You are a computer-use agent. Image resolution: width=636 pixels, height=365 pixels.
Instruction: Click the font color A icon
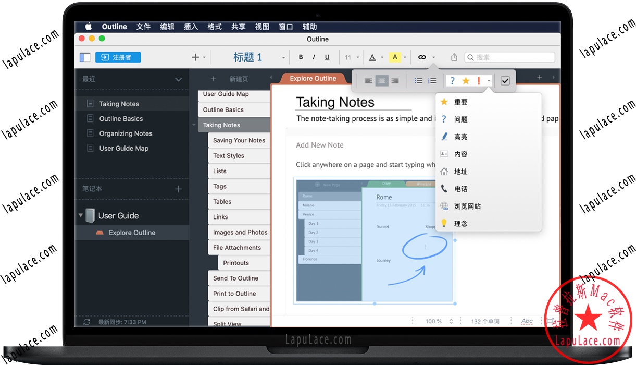pyautogui.click(x=372, y=57)
